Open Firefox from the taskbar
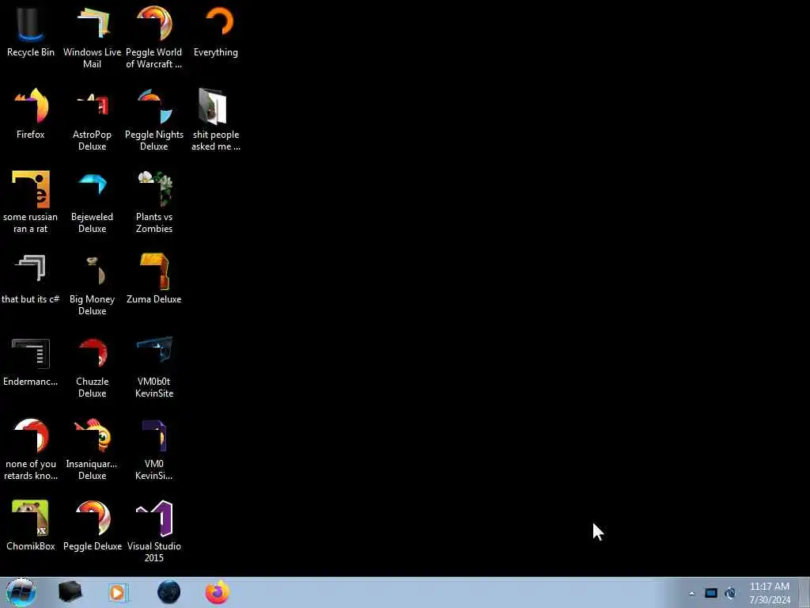 click(218, 592)
